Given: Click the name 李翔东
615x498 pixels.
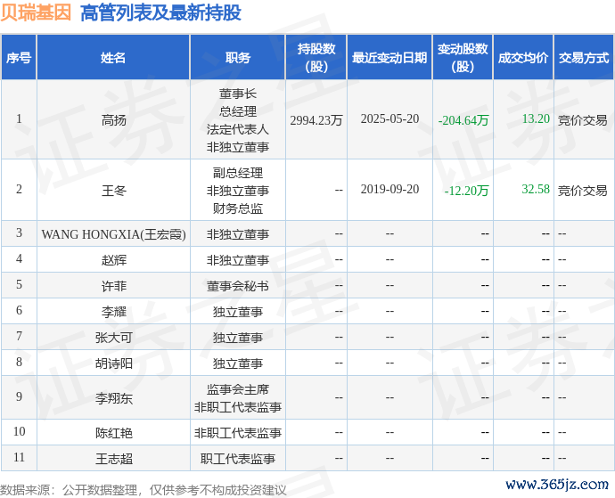Looking at the screenshot, I should (114, 398).
